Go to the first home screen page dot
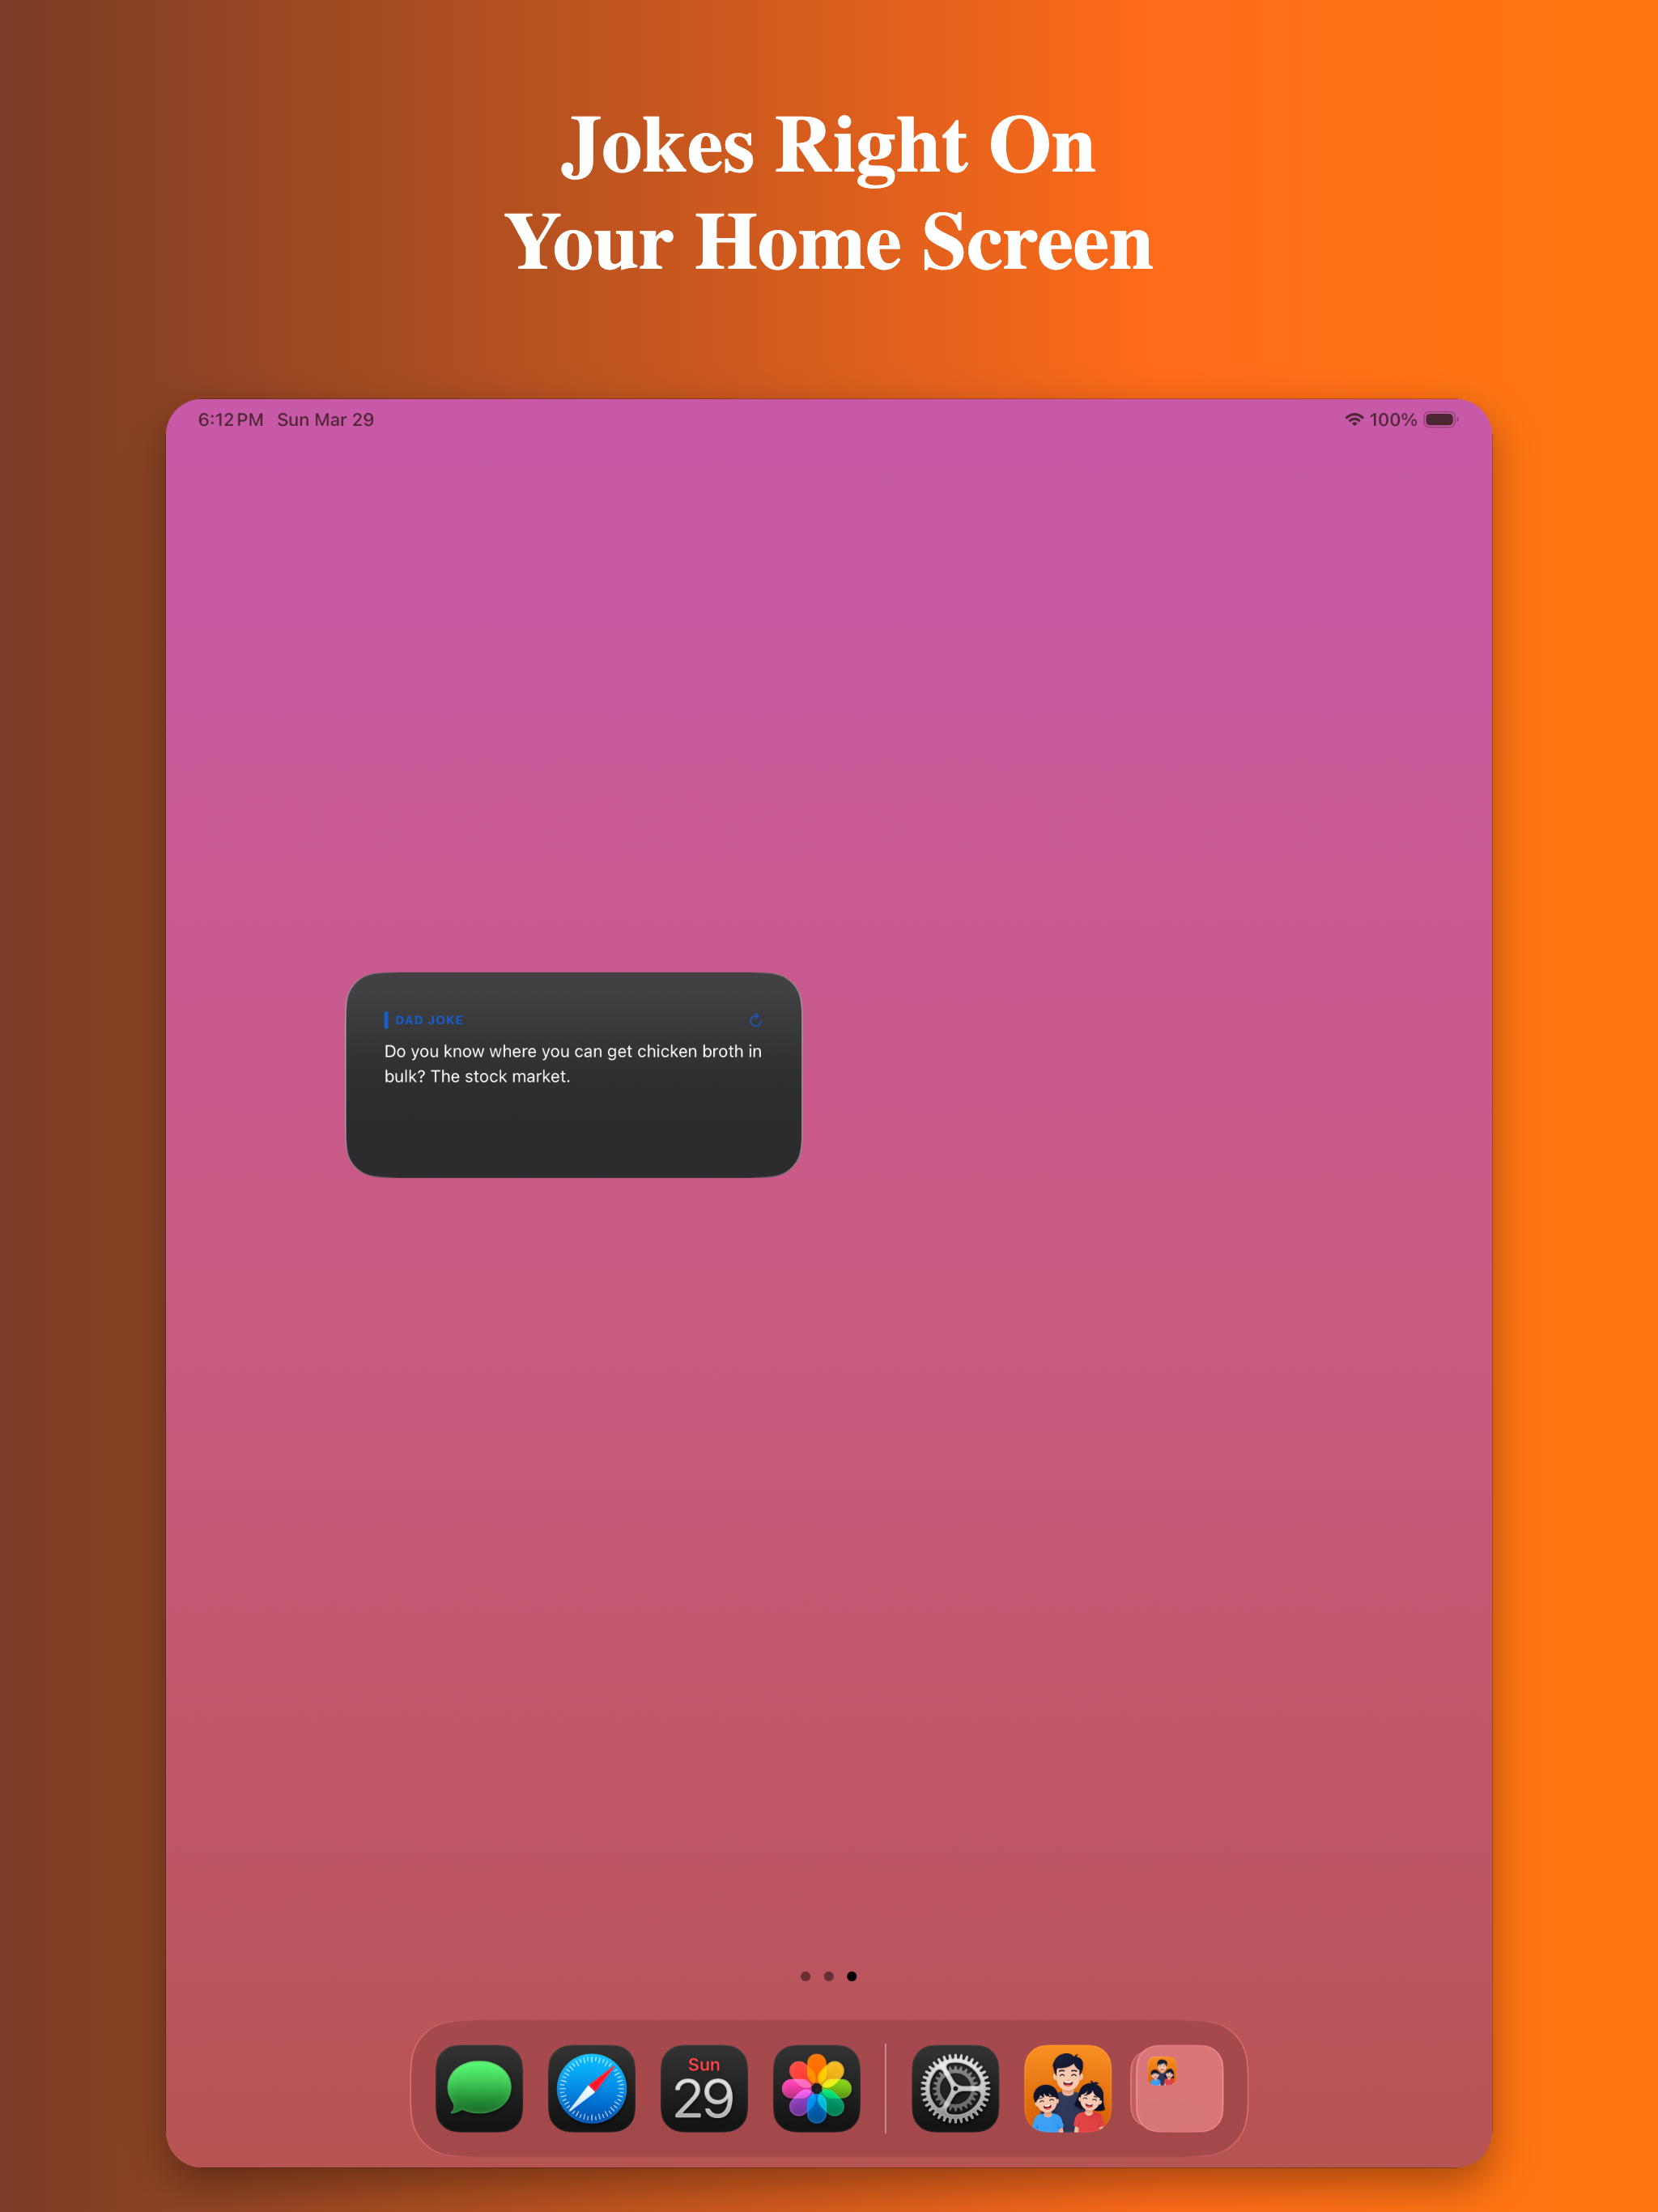Image resolution: width=1658 pixels, height=2212 pixels. click(806, 1976)
